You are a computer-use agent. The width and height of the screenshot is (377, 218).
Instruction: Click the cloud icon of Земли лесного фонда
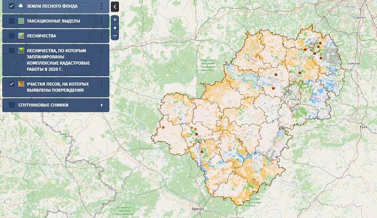pyautogui.click(x=20, y=6)
